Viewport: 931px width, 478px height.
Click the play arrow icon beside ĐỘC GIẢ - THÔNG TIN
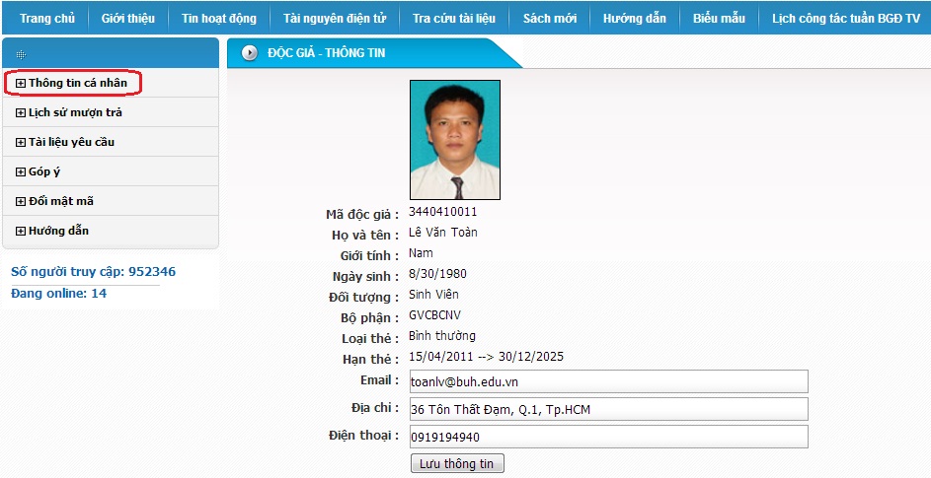click(250, 53)
